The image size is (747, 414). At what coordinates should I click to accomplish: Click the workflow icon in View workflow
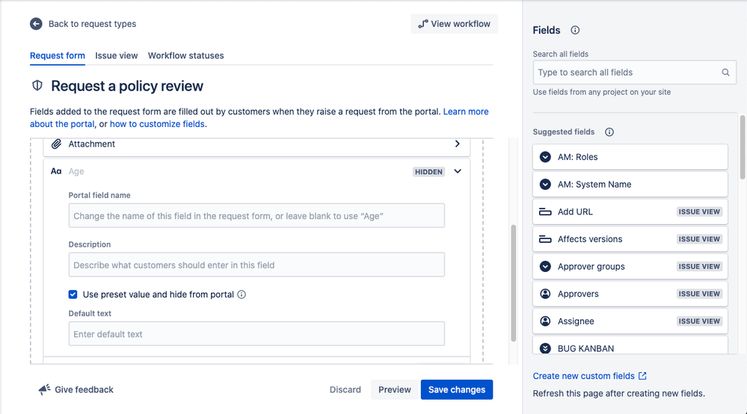tap(423, 24)
